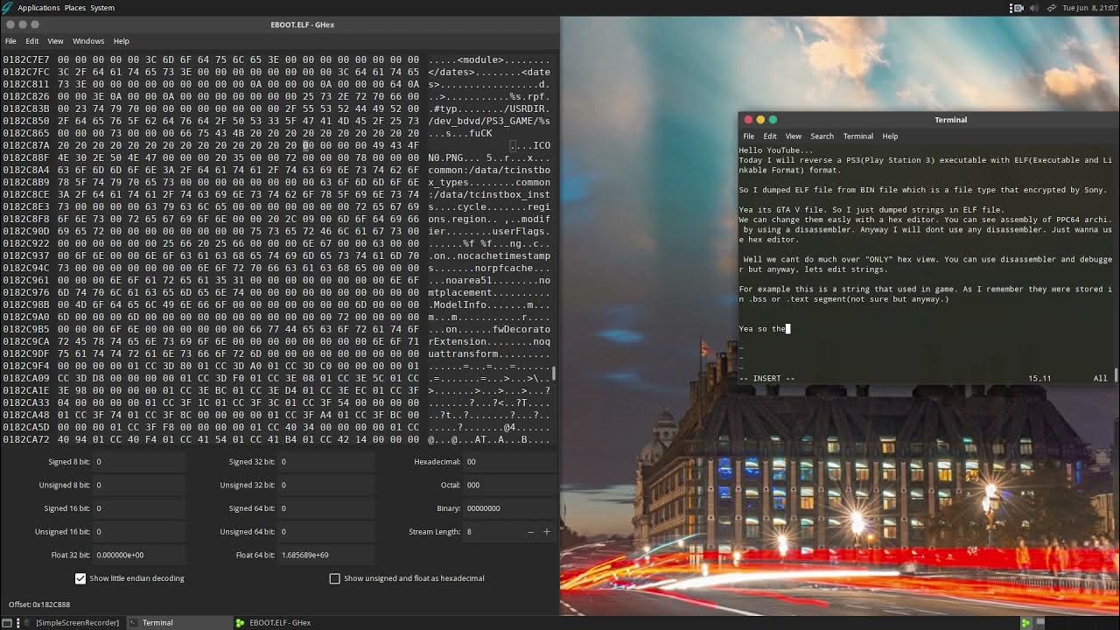Click the Unsigned 16 bit value field
Screen dimensions: 1120x630
pyautogui.click(x=140, y=531)
